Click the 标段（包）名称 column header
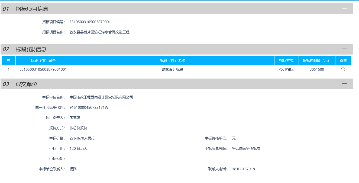Viewport: 359px width, 183px height. tap(173, 60)
